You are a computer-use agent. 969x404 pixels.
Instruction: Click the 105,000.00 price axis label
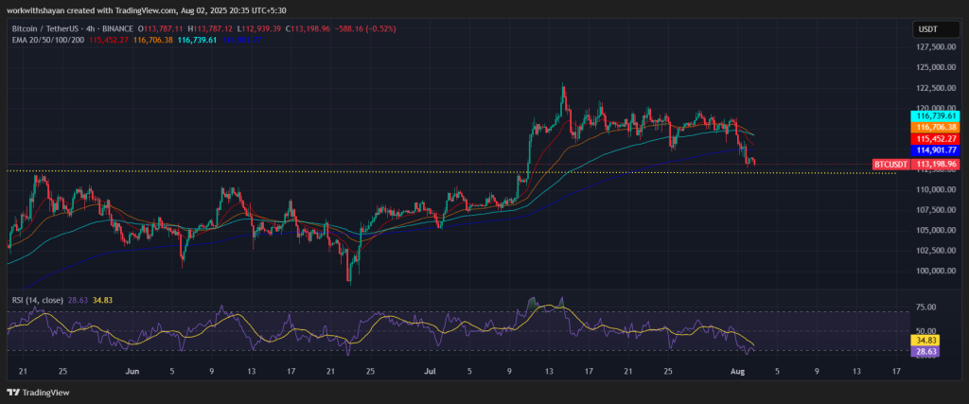(935, 231)
